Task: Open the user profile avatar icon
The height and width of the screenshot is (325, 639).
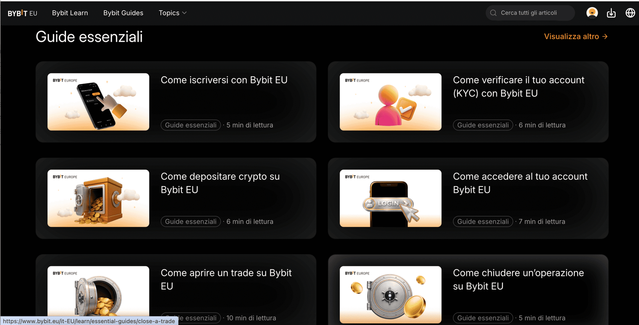Action: coord(592,13)
